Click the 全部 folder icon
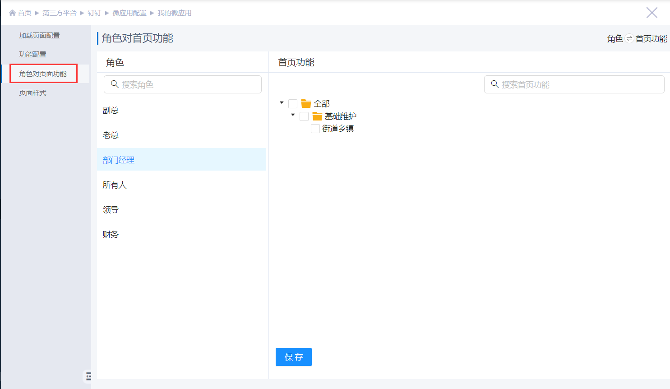670x389 pixels. tap(306, 104)
